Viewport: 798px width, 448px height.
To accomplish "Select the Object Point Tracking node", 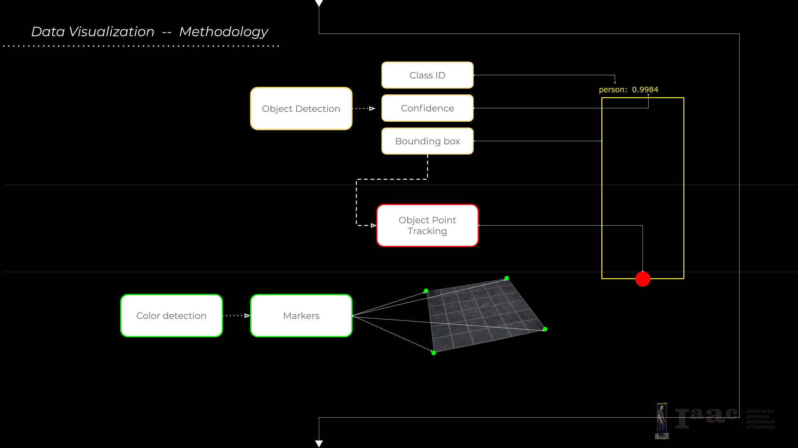I will pos(427,225).
